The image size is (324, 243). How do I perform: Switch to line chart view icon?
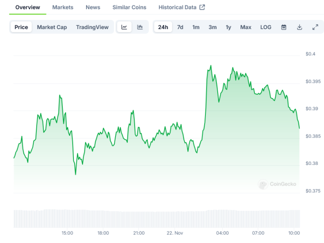[x=124, y=27]
